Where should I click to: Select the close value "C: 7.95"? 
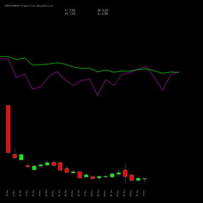(x=70, y=11)
